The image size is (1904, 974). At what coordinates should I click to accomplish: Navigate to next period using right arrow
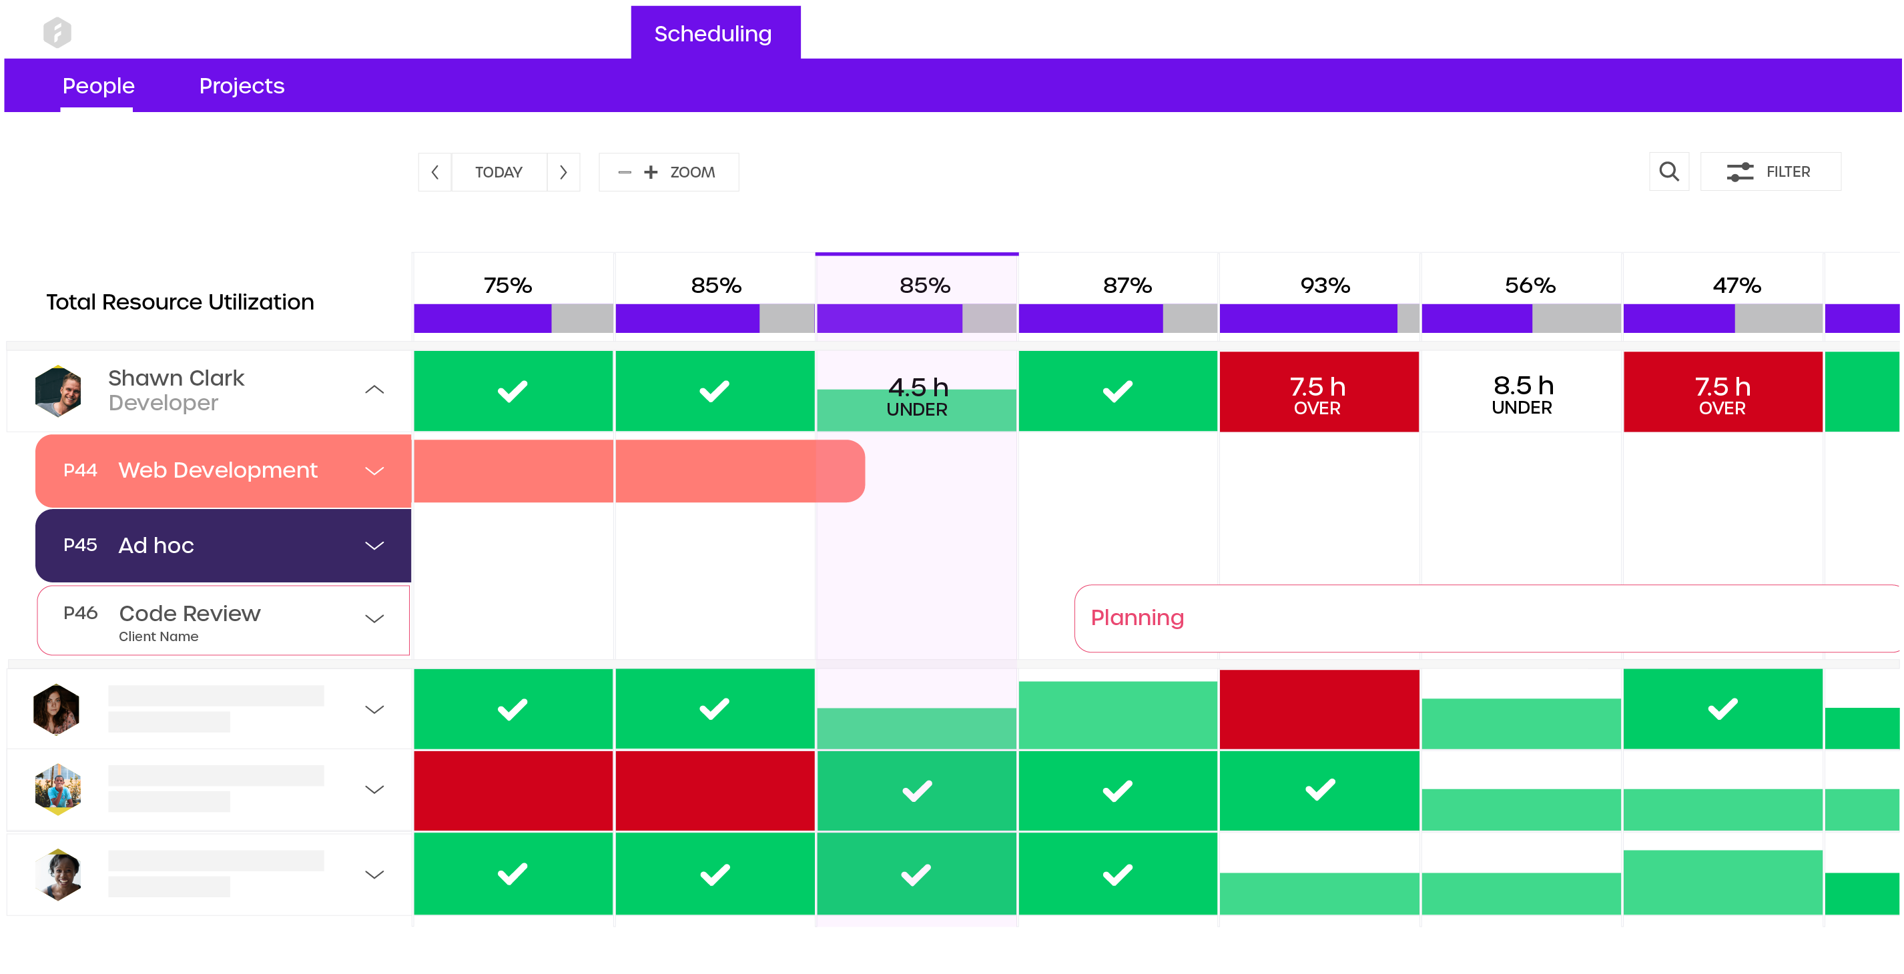(563, 173)
